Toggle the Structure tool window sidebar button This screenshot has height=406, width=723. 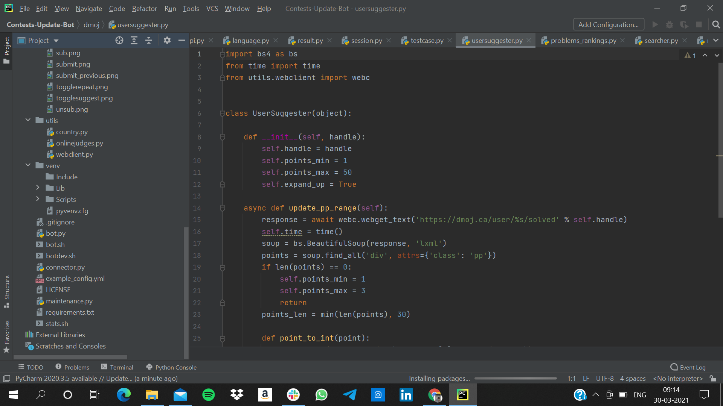(6, 291)
